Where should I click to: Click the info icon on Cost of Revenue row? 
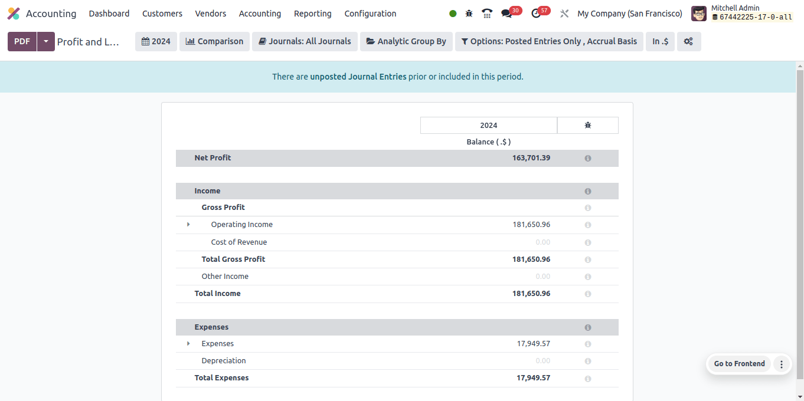pos(588,243)
